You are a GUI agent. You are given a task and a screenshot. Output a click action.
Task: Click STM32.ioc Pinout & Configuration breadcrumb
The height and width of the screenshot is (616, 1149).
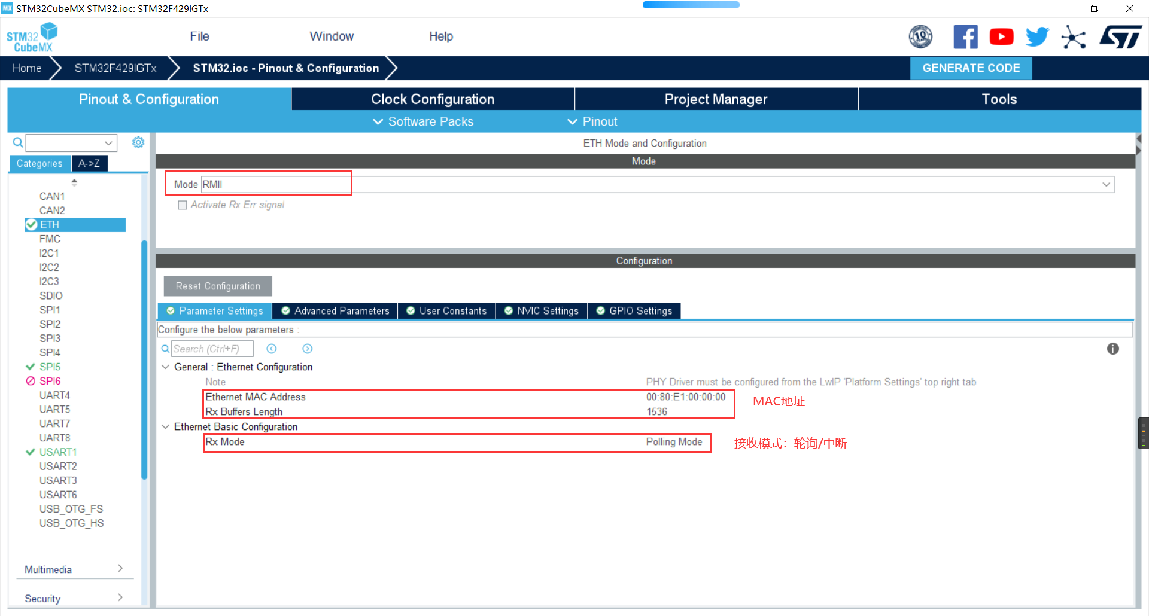coord(286,68)
